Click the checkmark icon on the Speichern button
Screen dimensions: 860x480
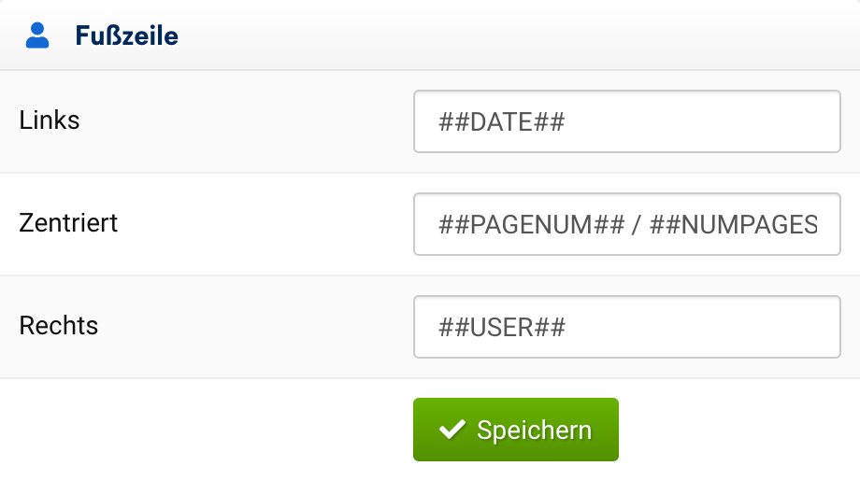[452, 430]
